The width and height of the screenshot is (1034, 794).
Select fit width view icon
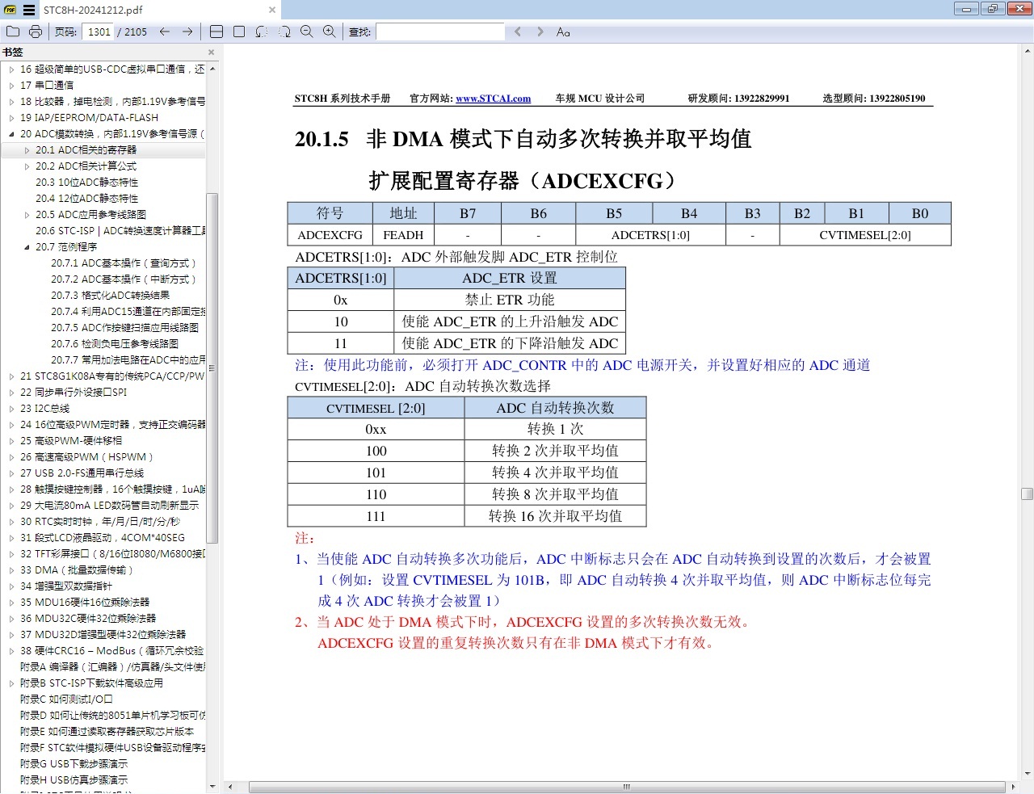point(216,32)
